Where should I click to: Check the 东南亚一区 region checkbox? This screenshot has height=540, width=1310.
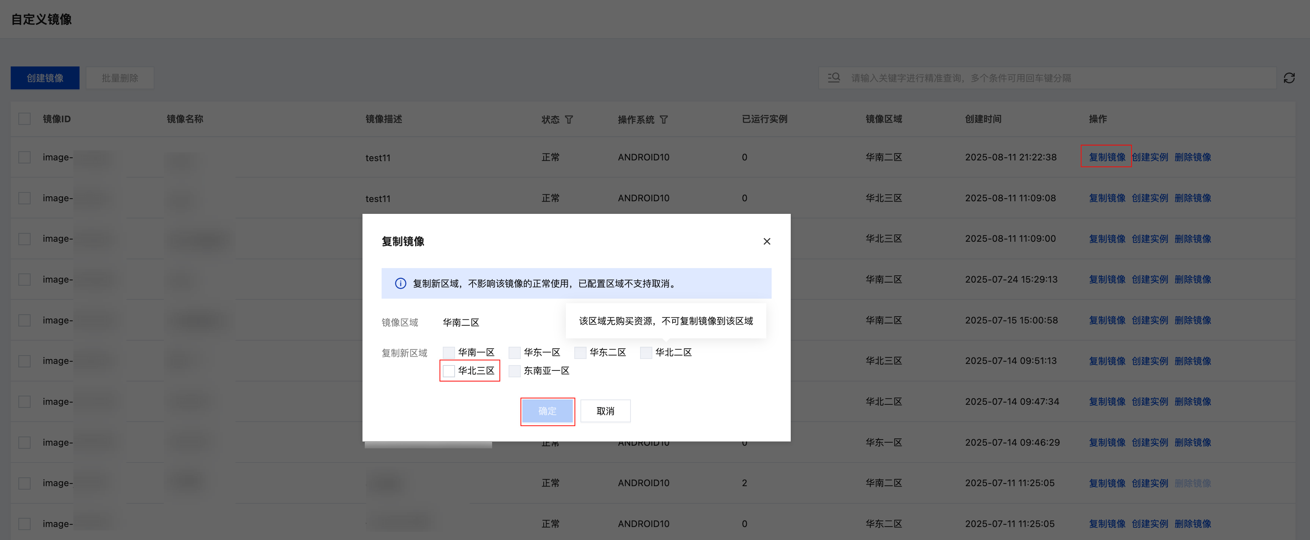(x=514, y=371)
